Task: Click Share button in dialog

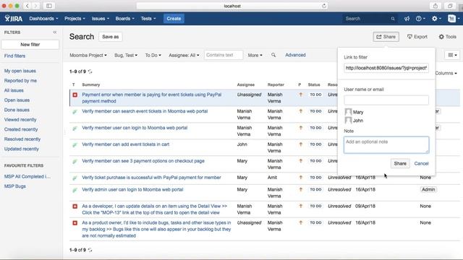Action: pos(400,164)
